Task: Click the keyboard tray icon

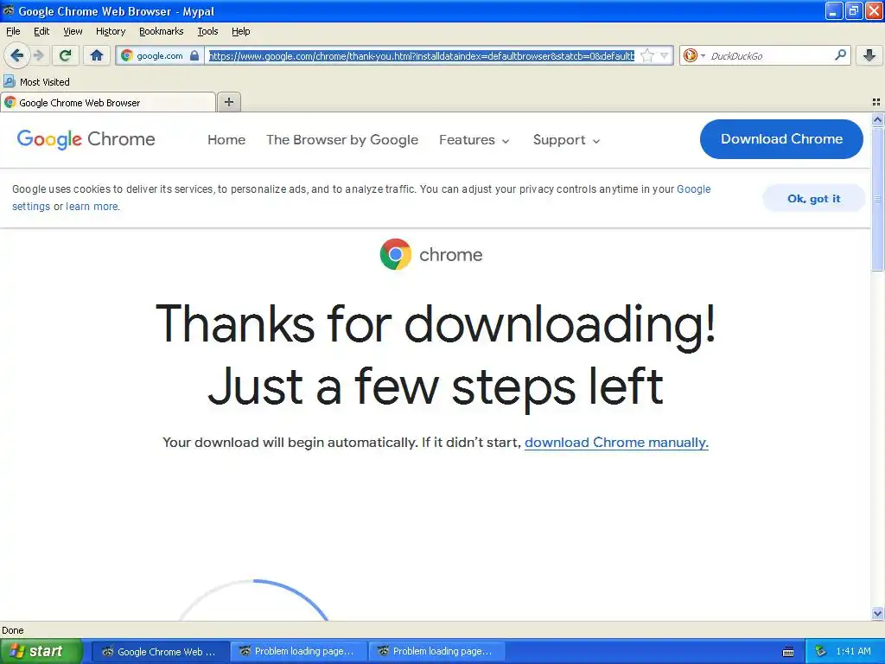Action: [788, 652]
